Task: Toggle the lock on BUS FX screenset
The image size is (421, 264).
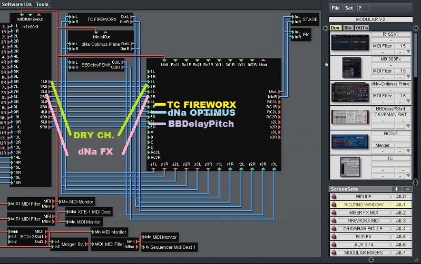Action: coord(334,237)
